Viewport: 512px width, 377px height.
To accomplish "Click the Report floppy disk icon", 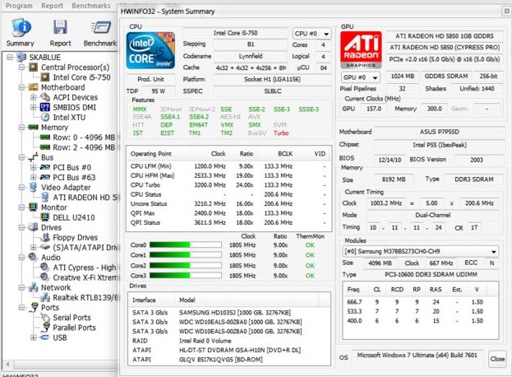I will coord(61,27).
